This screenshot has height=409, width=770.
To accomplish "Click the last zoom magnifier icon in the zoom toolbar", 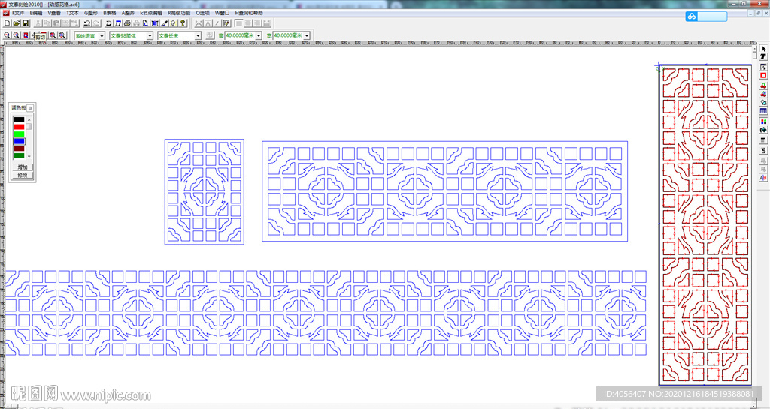I will pos(62,35).
